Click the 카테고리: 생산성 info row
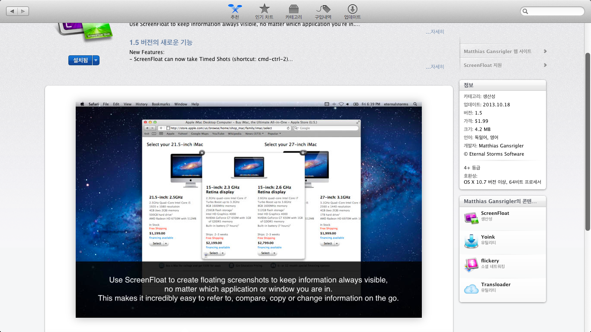 pos(479,96)
